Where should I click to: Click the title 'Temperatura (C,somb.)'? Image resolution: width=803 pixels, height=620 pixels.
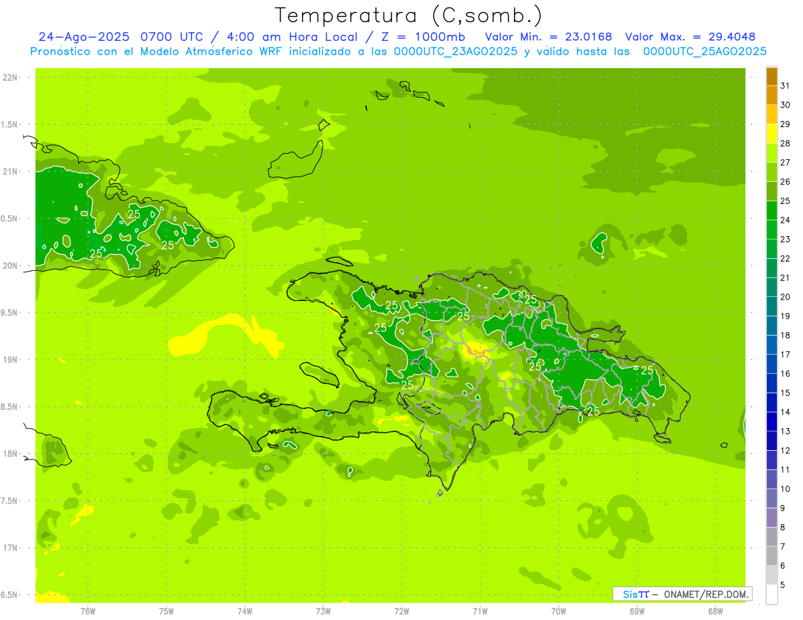408,15
